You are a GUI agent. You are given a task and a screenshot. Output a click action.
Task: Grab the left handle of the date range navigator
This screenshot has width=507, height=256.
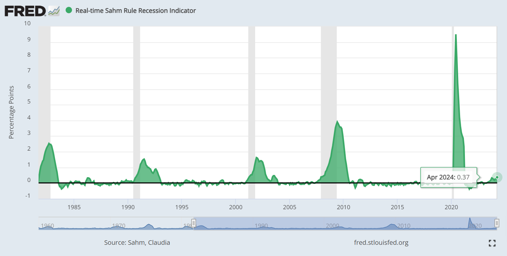tap(193, 223)
